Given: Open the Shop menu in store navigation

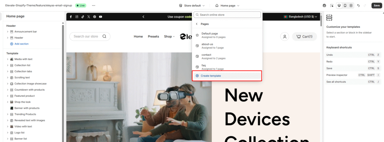Looking at the screenshot, I should coord(169,36).
